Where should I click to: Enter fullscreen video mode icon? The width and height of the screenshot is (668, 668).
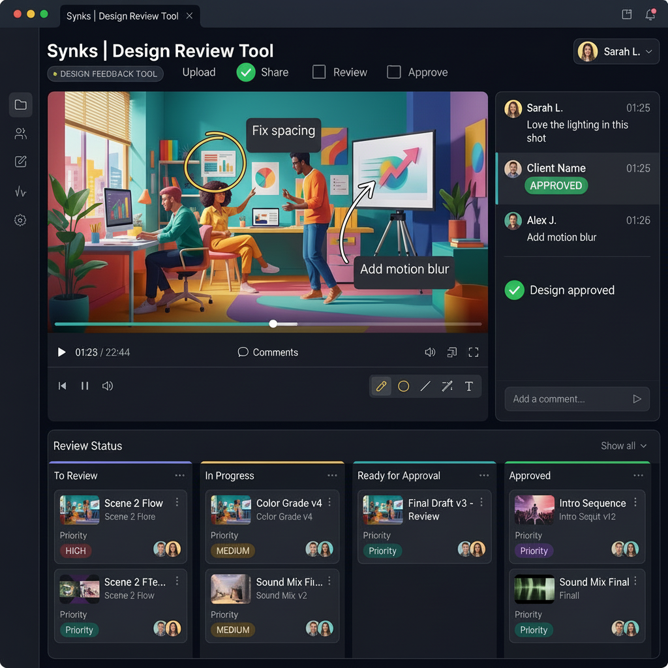coord(474,352)
